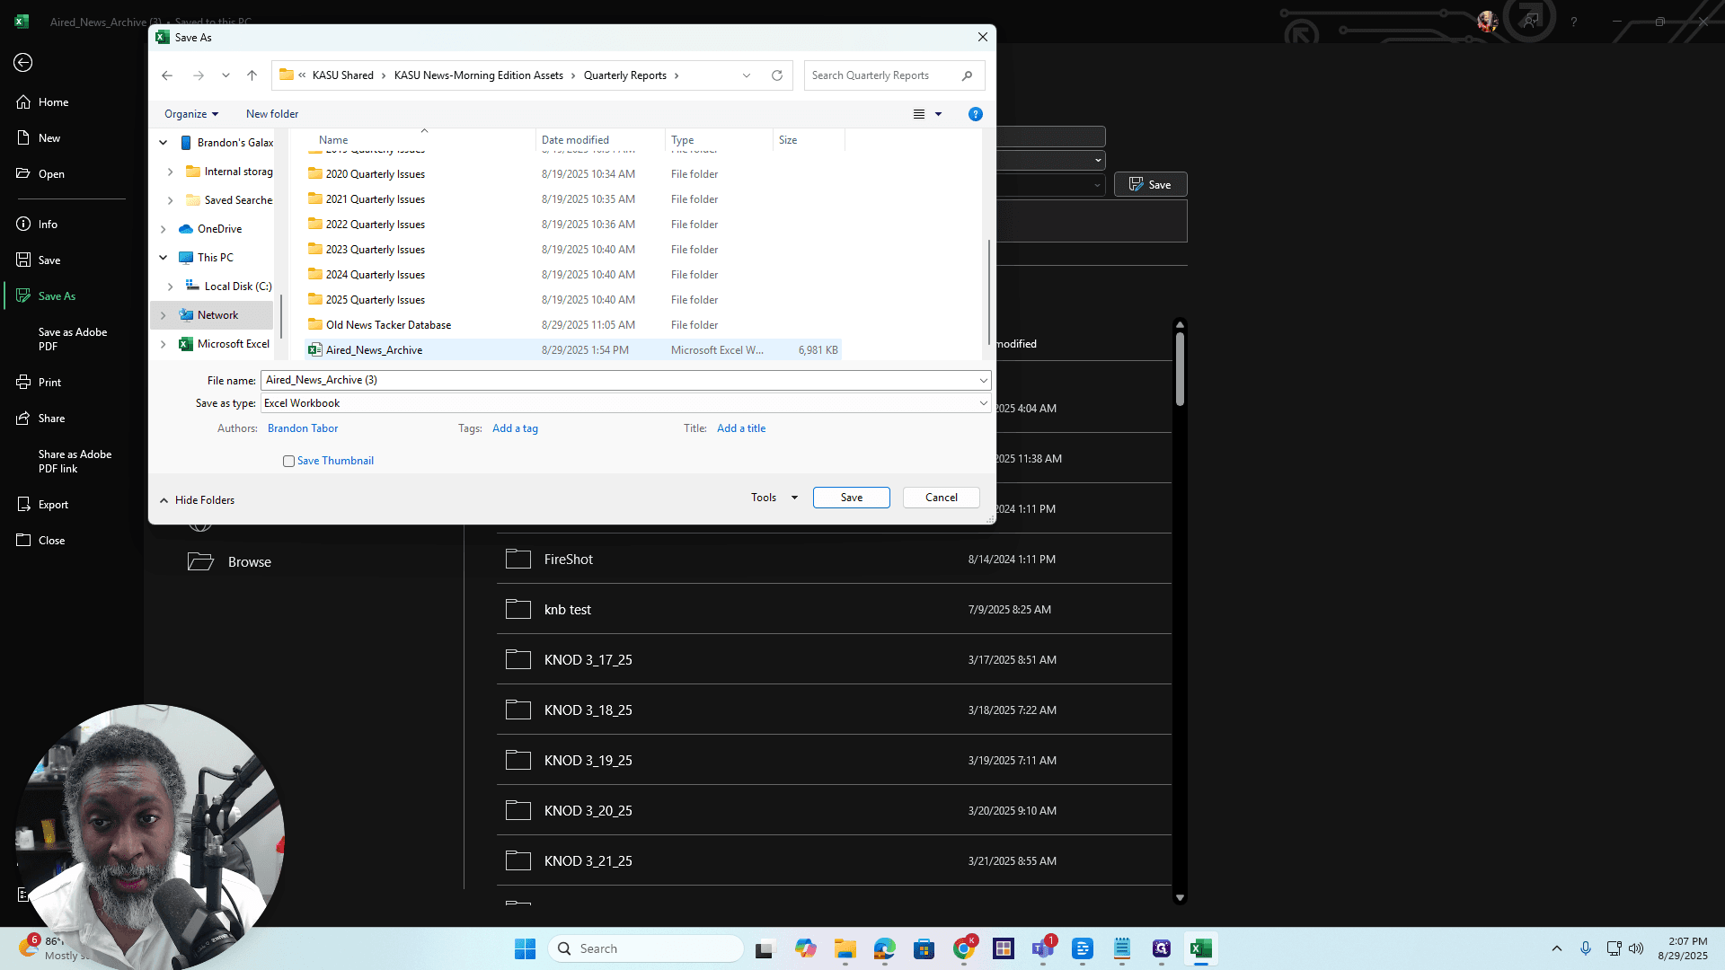
Task: Click the microphone icon in system tray
Action: [1586, 948]
